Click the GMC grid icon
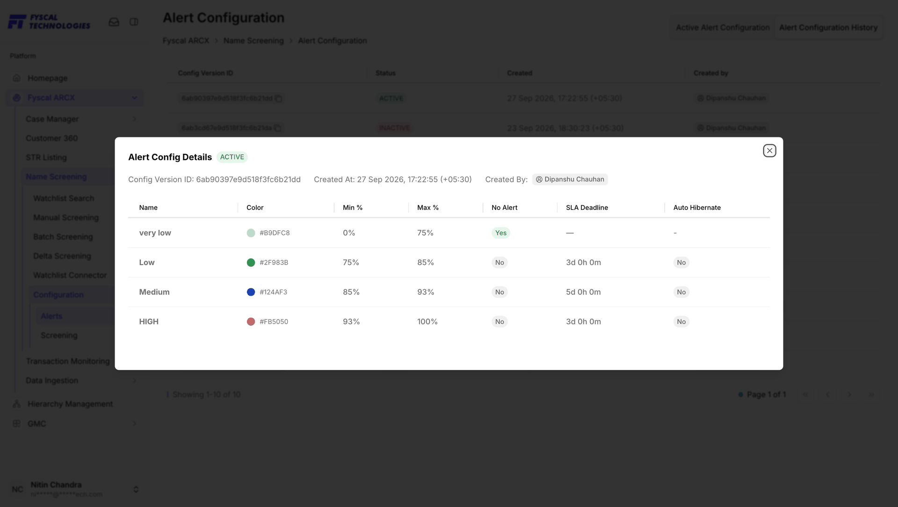 tap(17, 423)
